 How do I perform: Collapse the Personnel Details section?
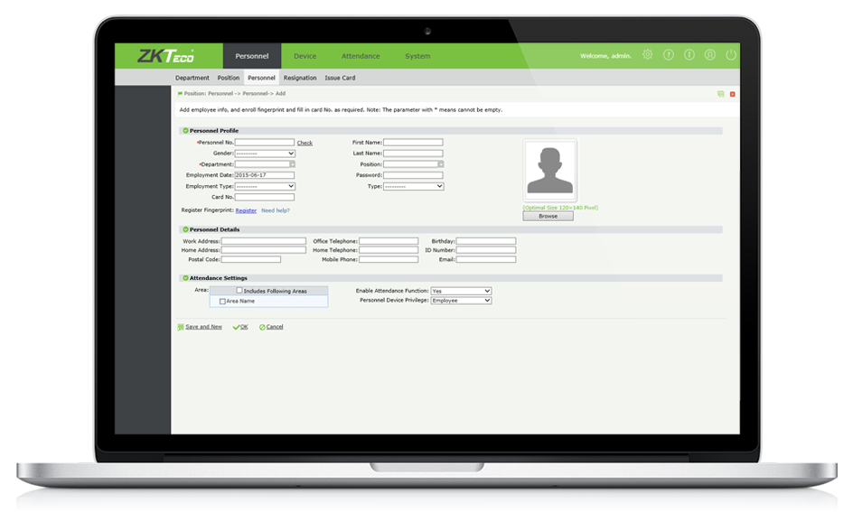point(185,229)
